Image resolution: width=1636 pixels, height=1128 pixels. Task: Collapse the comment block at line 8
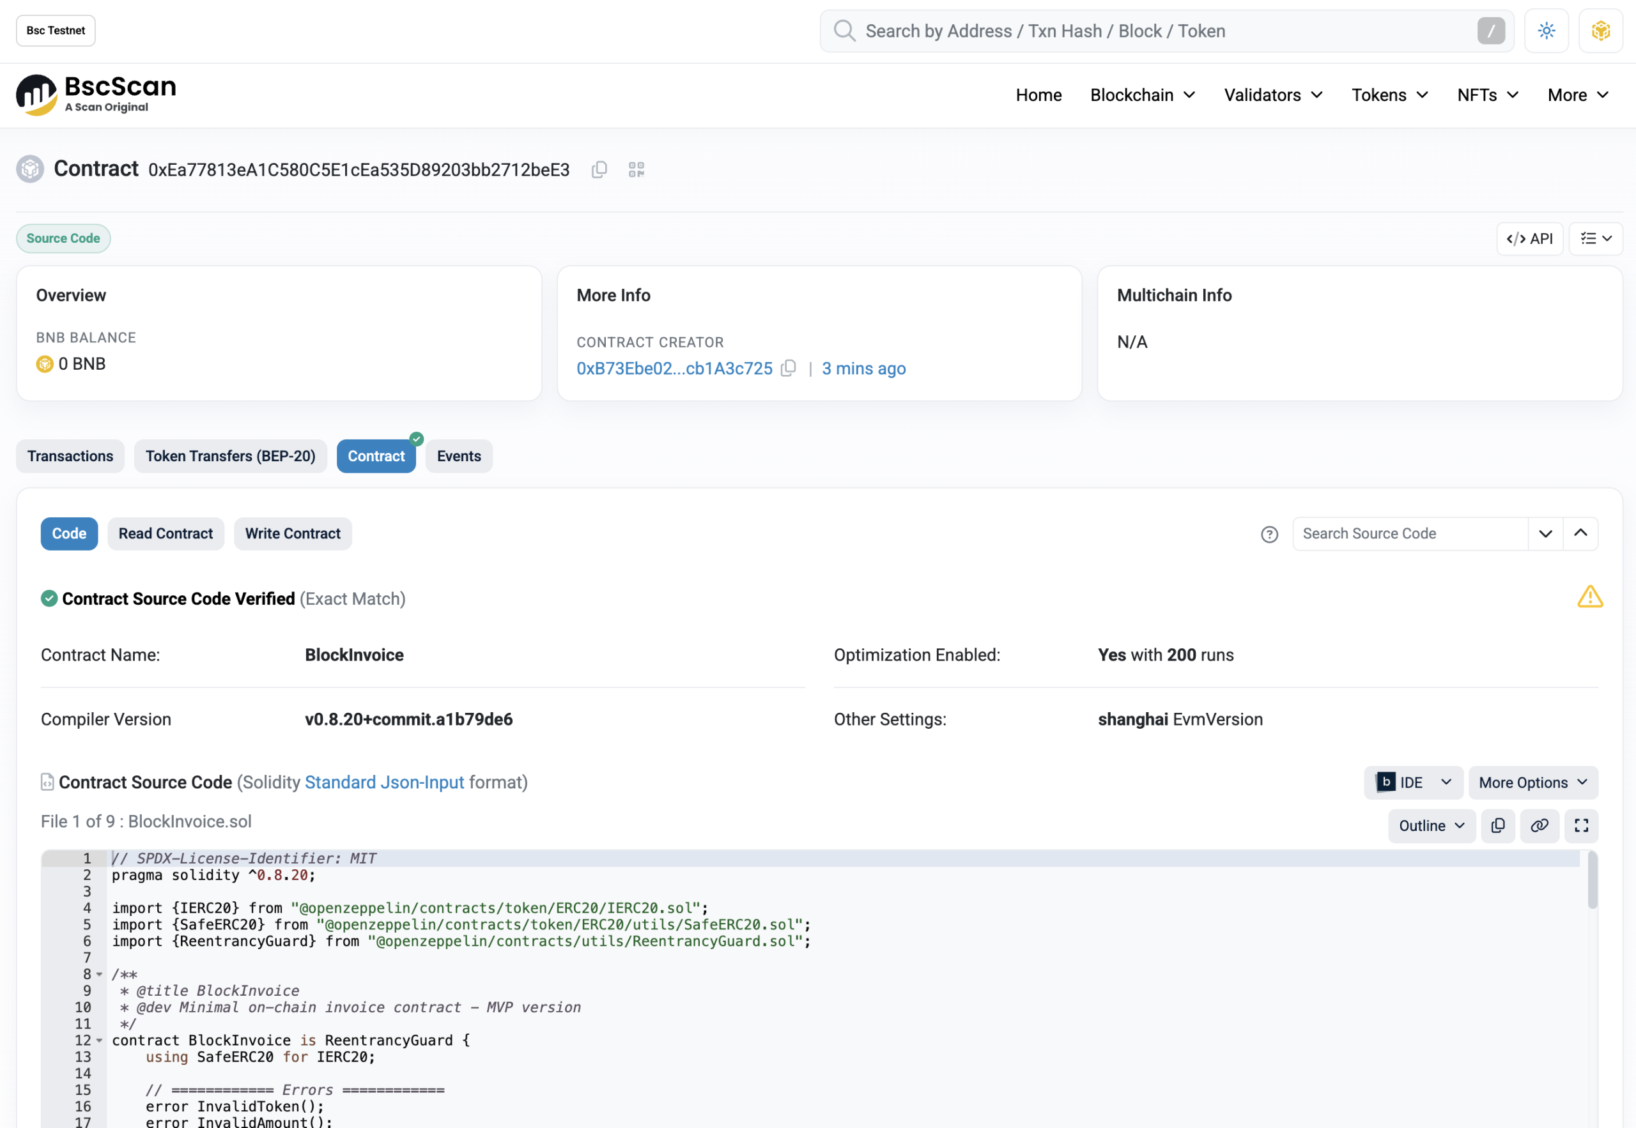[100, 975]
